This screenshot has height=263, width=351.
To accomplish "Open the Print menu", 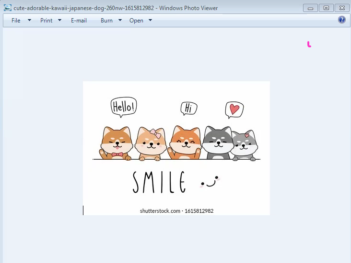I will 47,21.
